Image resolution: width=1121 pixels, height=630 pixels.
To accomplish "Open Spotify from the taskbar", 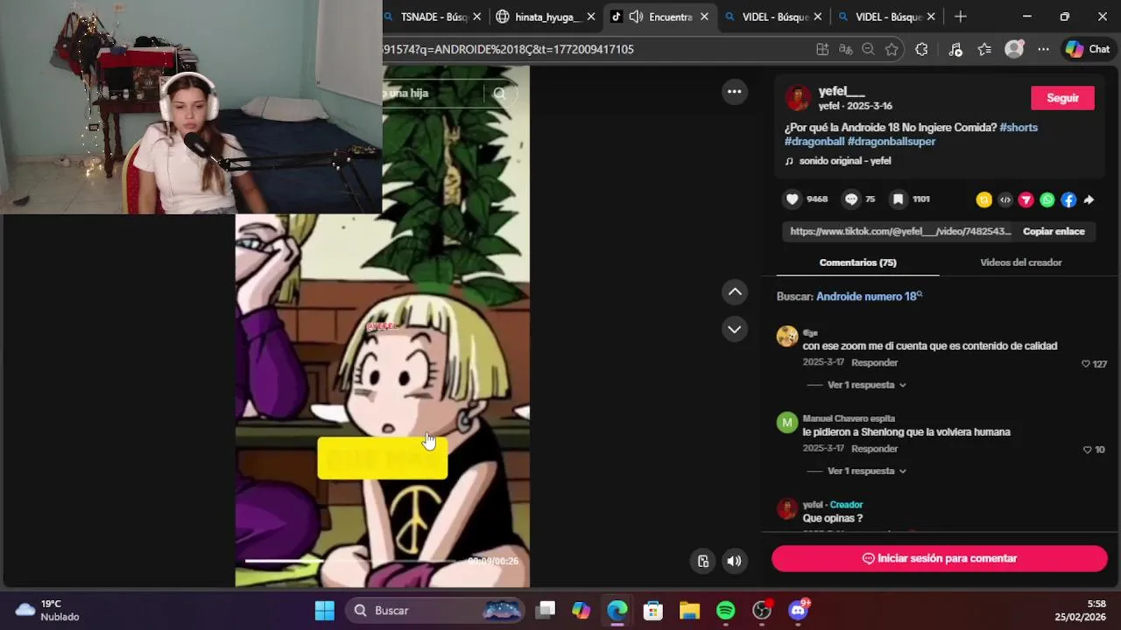I will click(726, 611).
